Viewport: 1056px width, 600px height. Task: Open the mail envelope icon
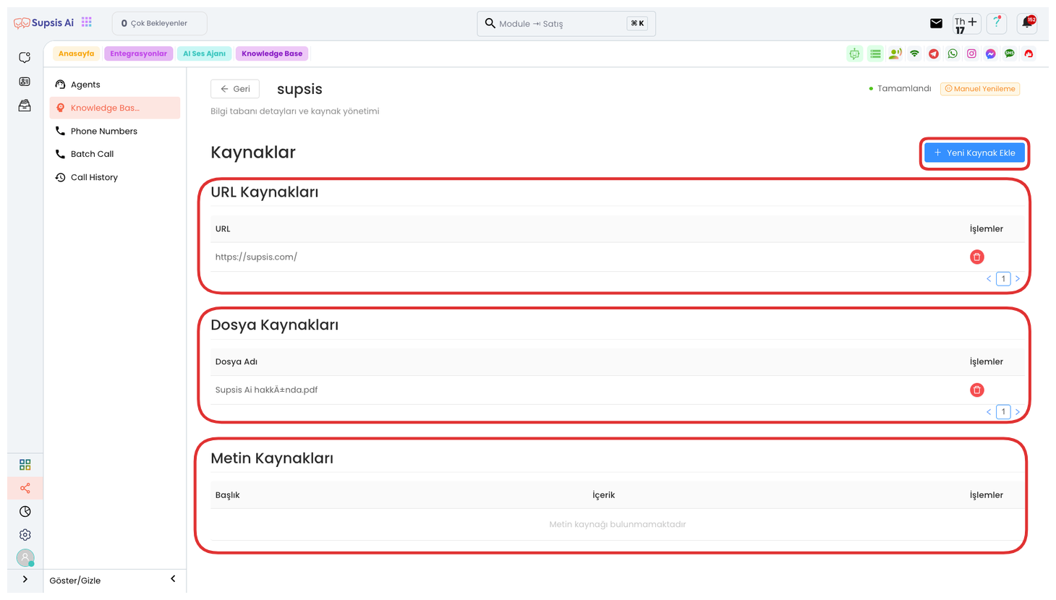pos(936,23)
